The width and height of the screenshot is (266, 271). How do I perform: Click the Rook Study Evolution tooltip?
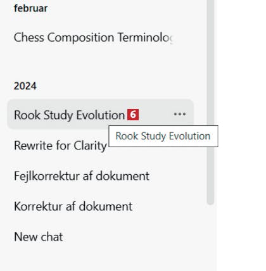pyautogui.click(x=163, y=136)
